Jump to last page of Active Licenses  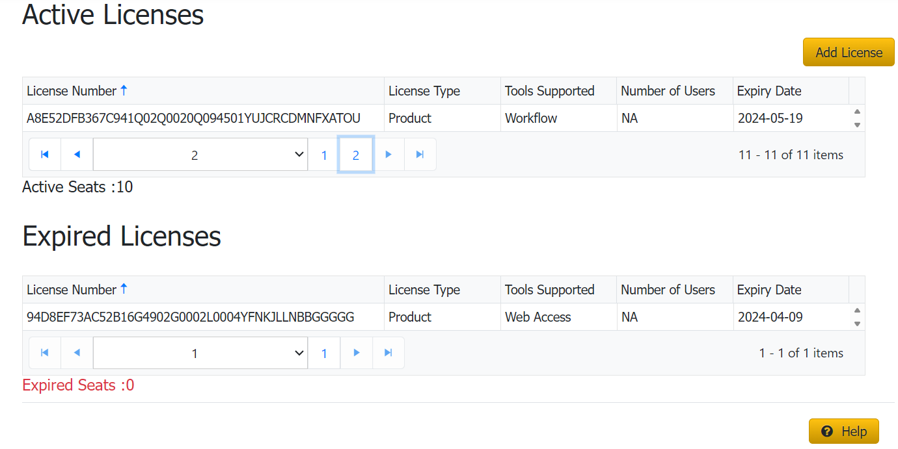click(420, 154)
